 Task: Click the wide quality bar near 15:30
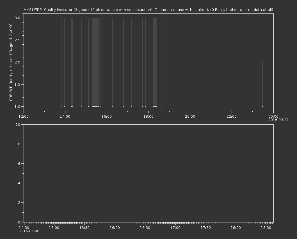pos(95,62)
